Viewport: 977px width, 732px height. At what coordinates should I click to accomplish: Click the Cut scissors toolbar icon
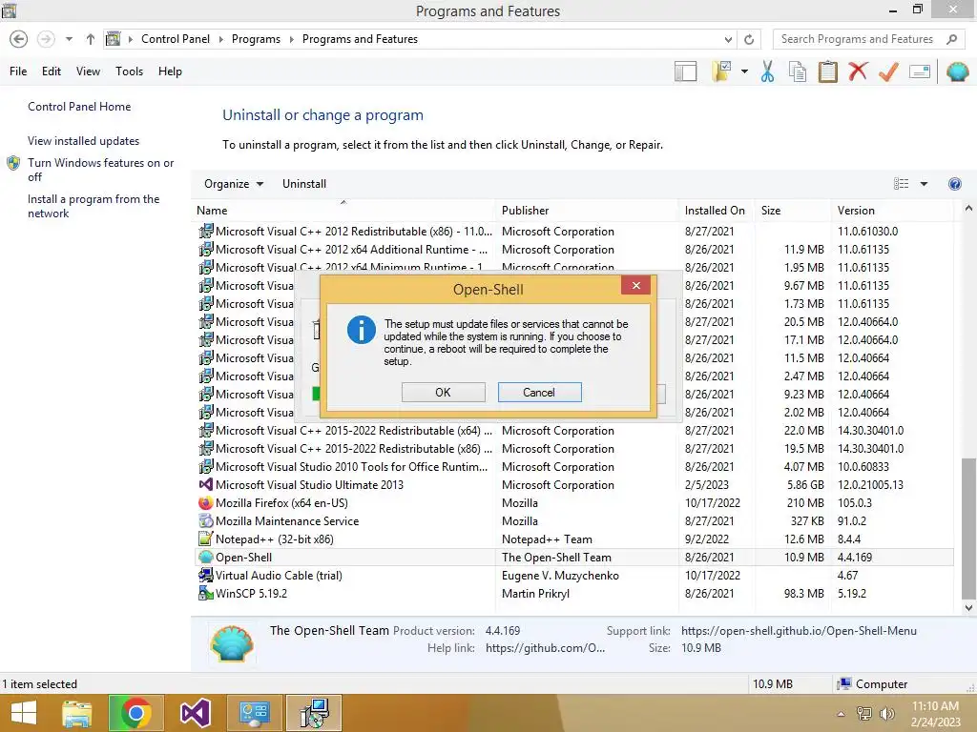[x=767, y=71]
